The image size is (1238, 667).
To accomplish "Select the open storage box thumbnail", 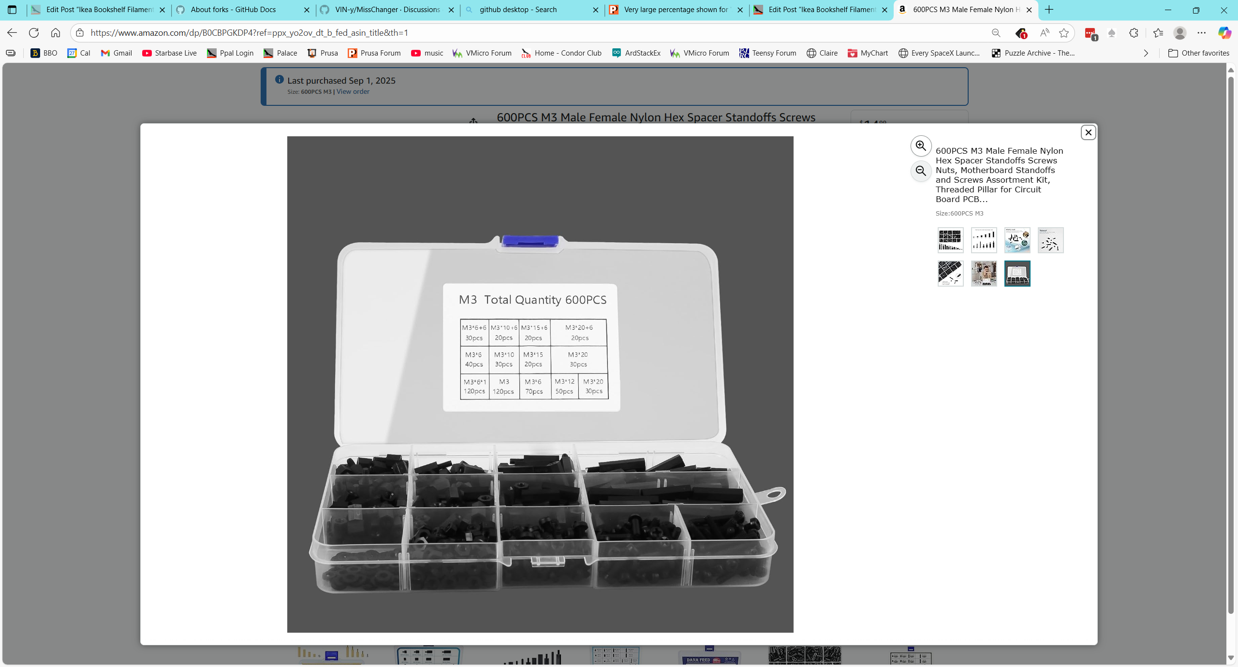I will 1017,274.
